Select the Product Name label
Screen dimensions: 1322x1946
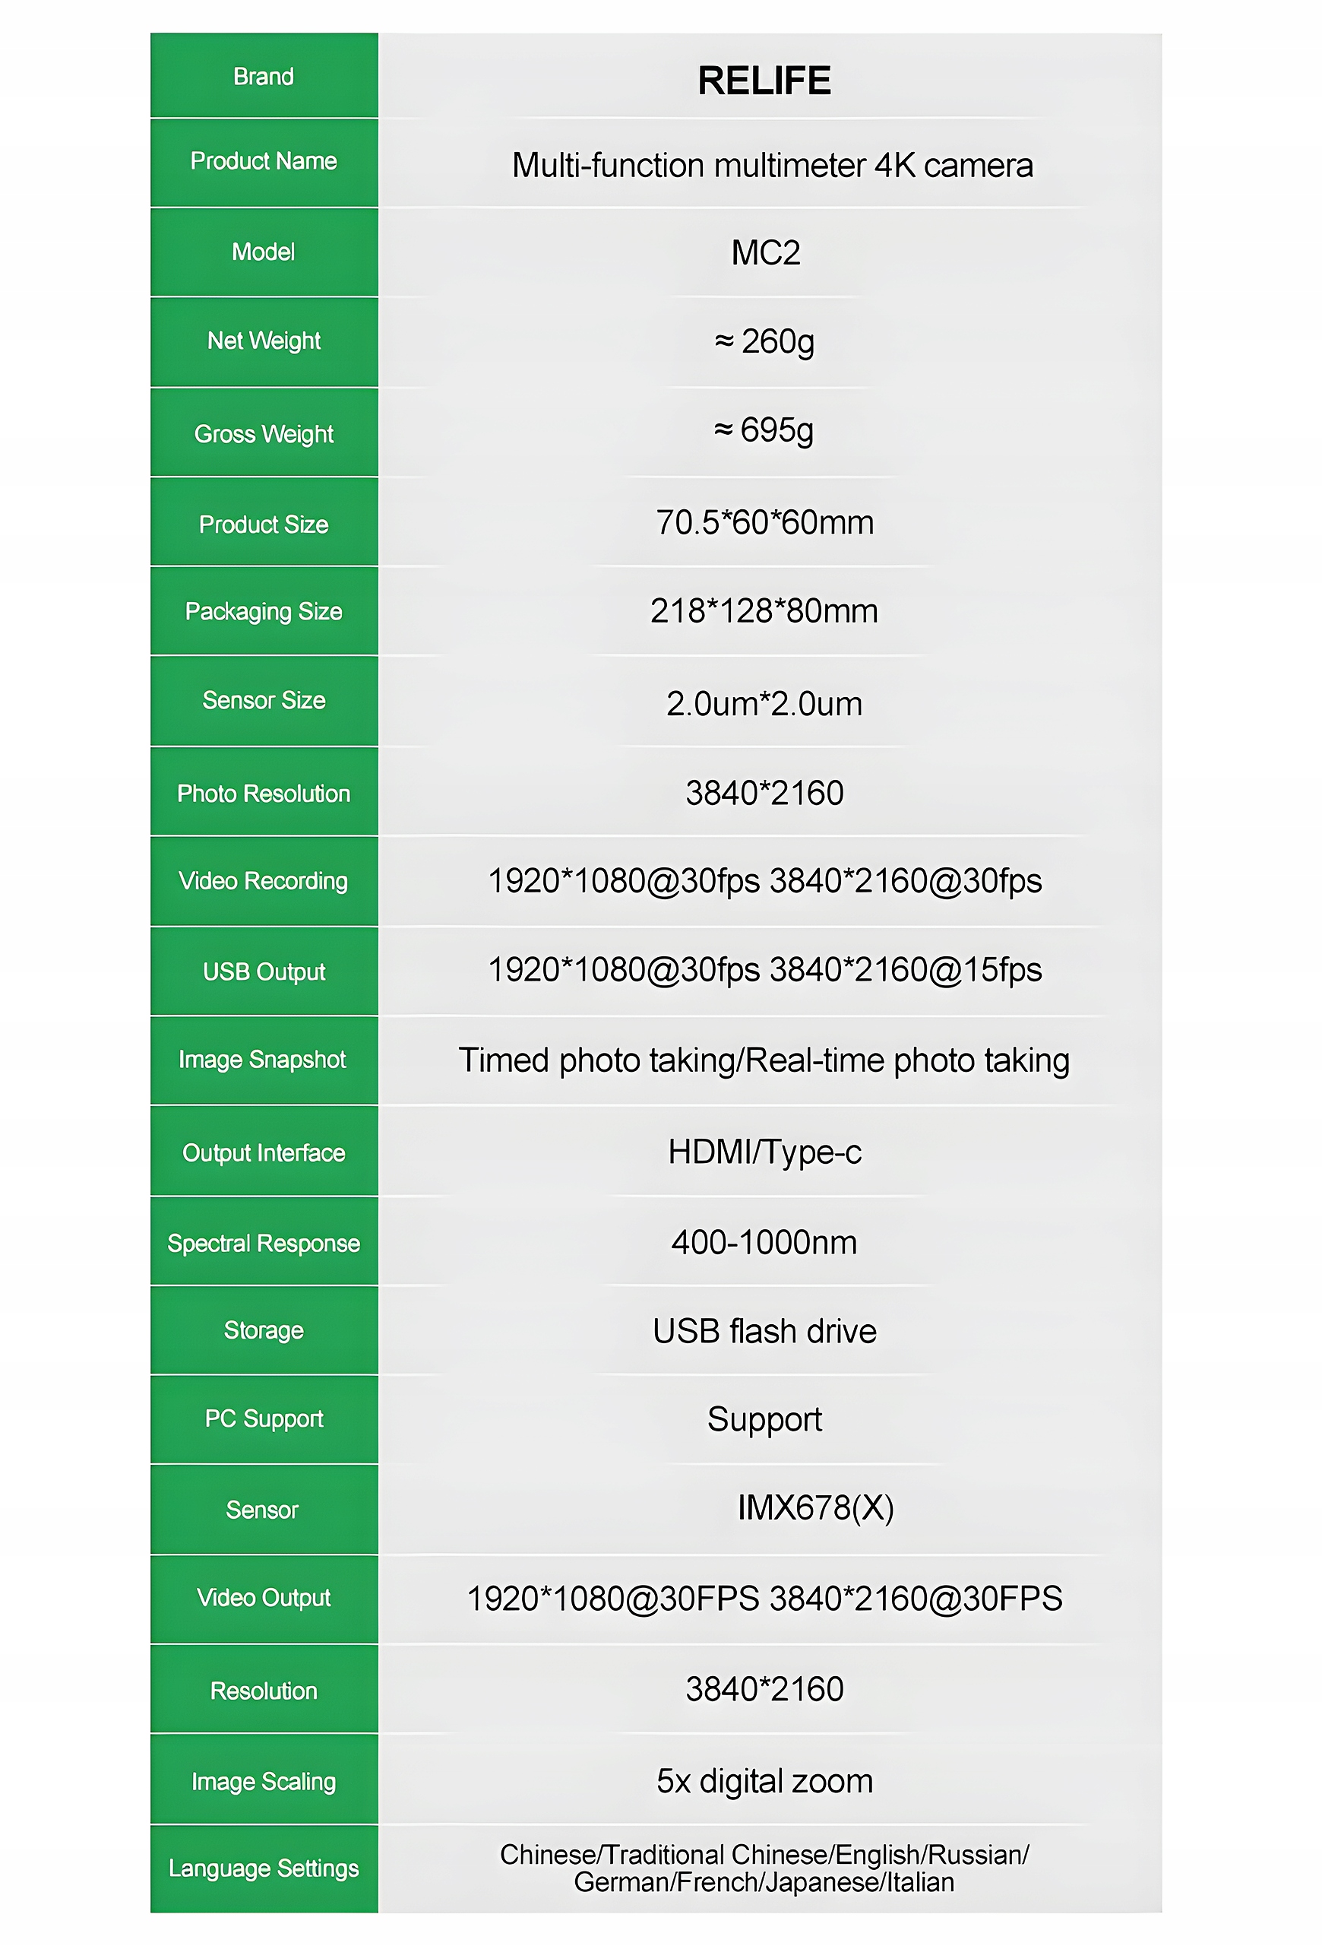point(264,160)
